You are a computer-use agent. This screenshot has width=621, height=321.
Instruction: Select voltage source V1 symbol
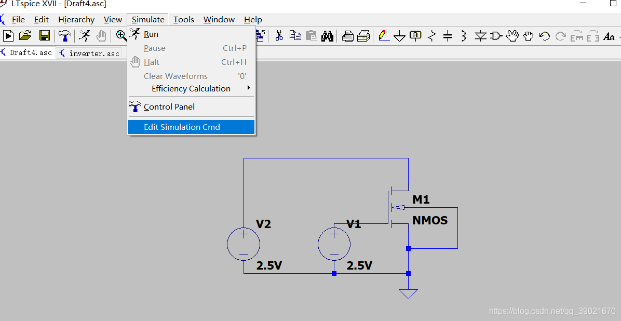point(334,244)
